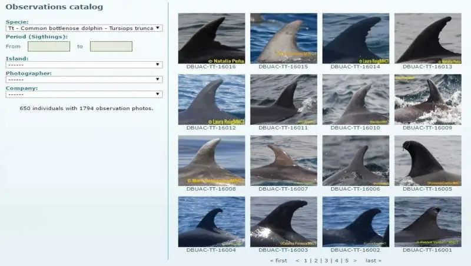The height and width of the screenshot is (266, 471).
Task: Select the DBUAC-TT-16005 dark fin thumbnail
Action: 427,160
